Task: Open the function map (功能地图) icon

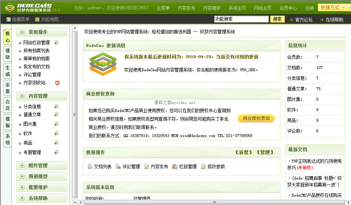Action: click(37, 20)
